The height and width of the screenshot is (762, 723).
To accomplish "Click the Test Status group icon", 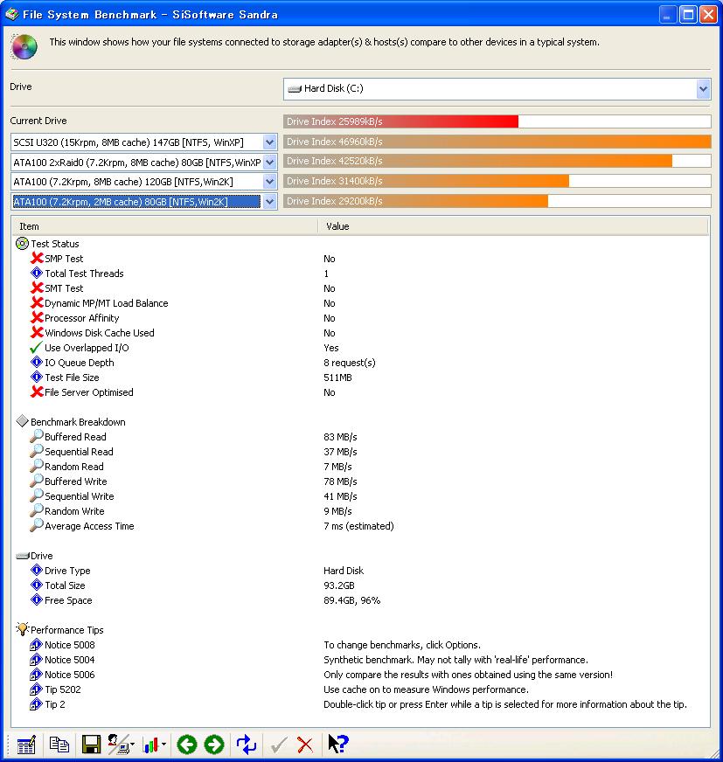I will coord(22,244).
